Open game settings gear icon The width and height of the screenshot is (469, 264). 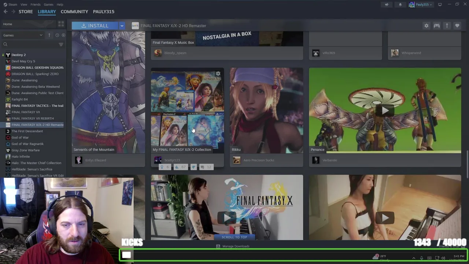(x=426, y=26)
